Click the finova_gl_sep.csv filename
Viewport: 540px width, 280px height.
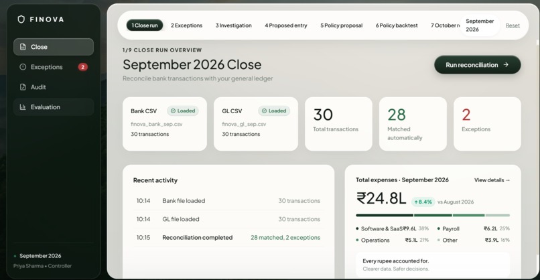(244, 124)
